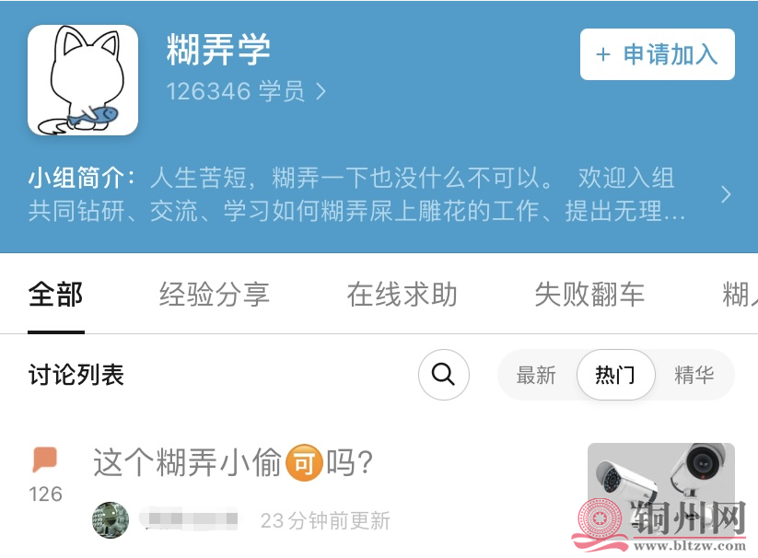Screen dimensions: 758x558
Task: Open the cat group avatar image
Action: point(83,80)
